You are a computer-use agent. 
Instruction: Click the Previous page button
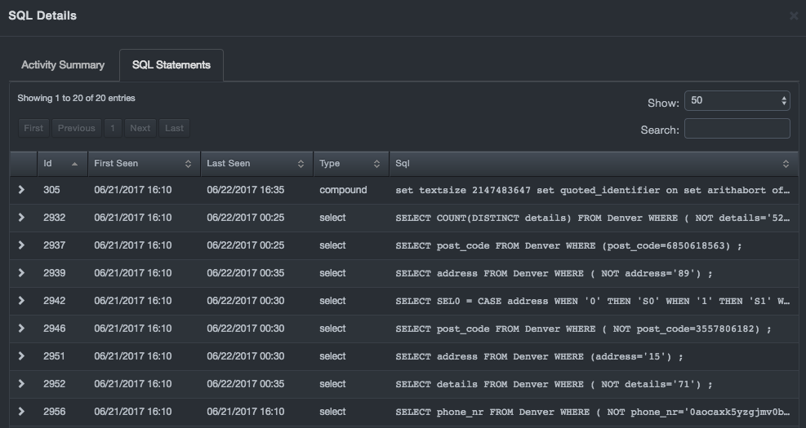(77, 128)
